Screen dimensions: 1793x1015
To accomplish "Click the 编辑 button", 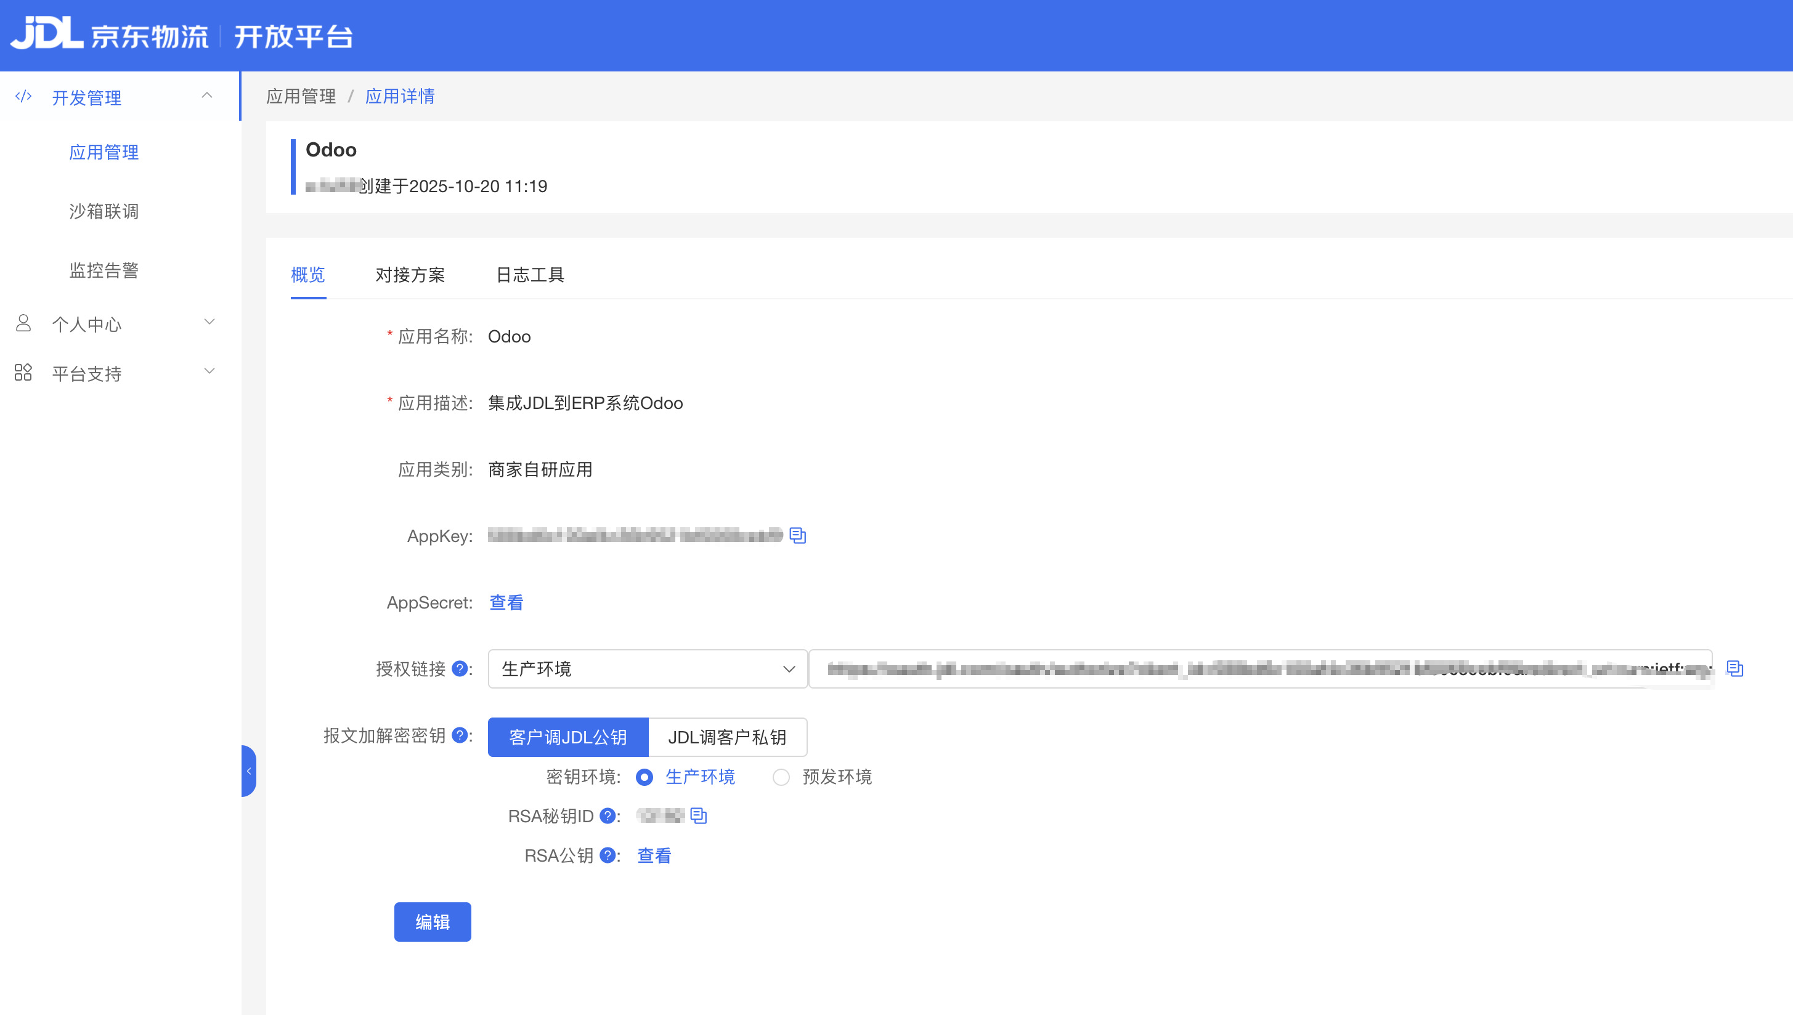I will click(433, 921).
